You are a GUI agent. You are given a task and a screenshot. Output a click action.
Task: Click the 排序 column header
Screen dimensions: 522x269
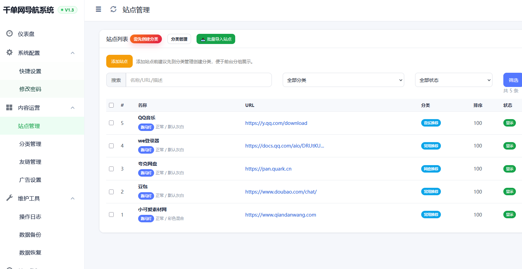pos(478,105)
